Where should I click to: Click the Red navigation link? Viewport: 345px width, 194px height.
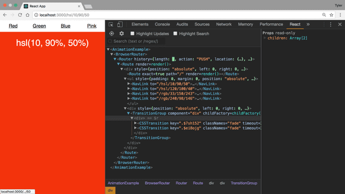pos(13,26)
